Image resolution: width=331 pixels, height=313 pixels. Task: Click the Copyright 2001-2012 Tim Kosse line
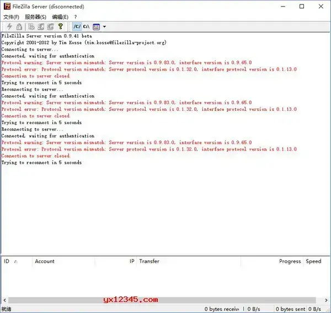pyautogui.click(x=84, y=42)
